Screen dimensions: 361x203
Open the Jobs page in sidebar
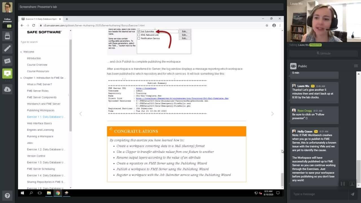tap(30, 143)
